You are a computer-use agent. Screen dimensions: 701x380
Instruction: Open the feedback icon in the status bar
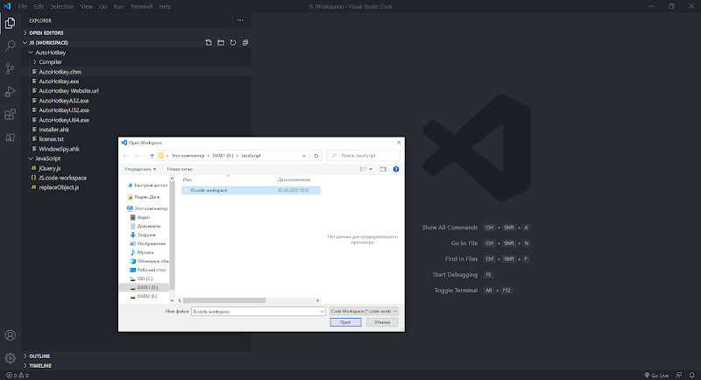[x=678, y=376]
